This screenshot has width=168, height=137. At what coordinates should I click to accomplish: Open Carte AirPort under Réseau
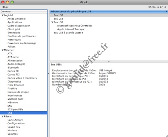coord(15,120)
